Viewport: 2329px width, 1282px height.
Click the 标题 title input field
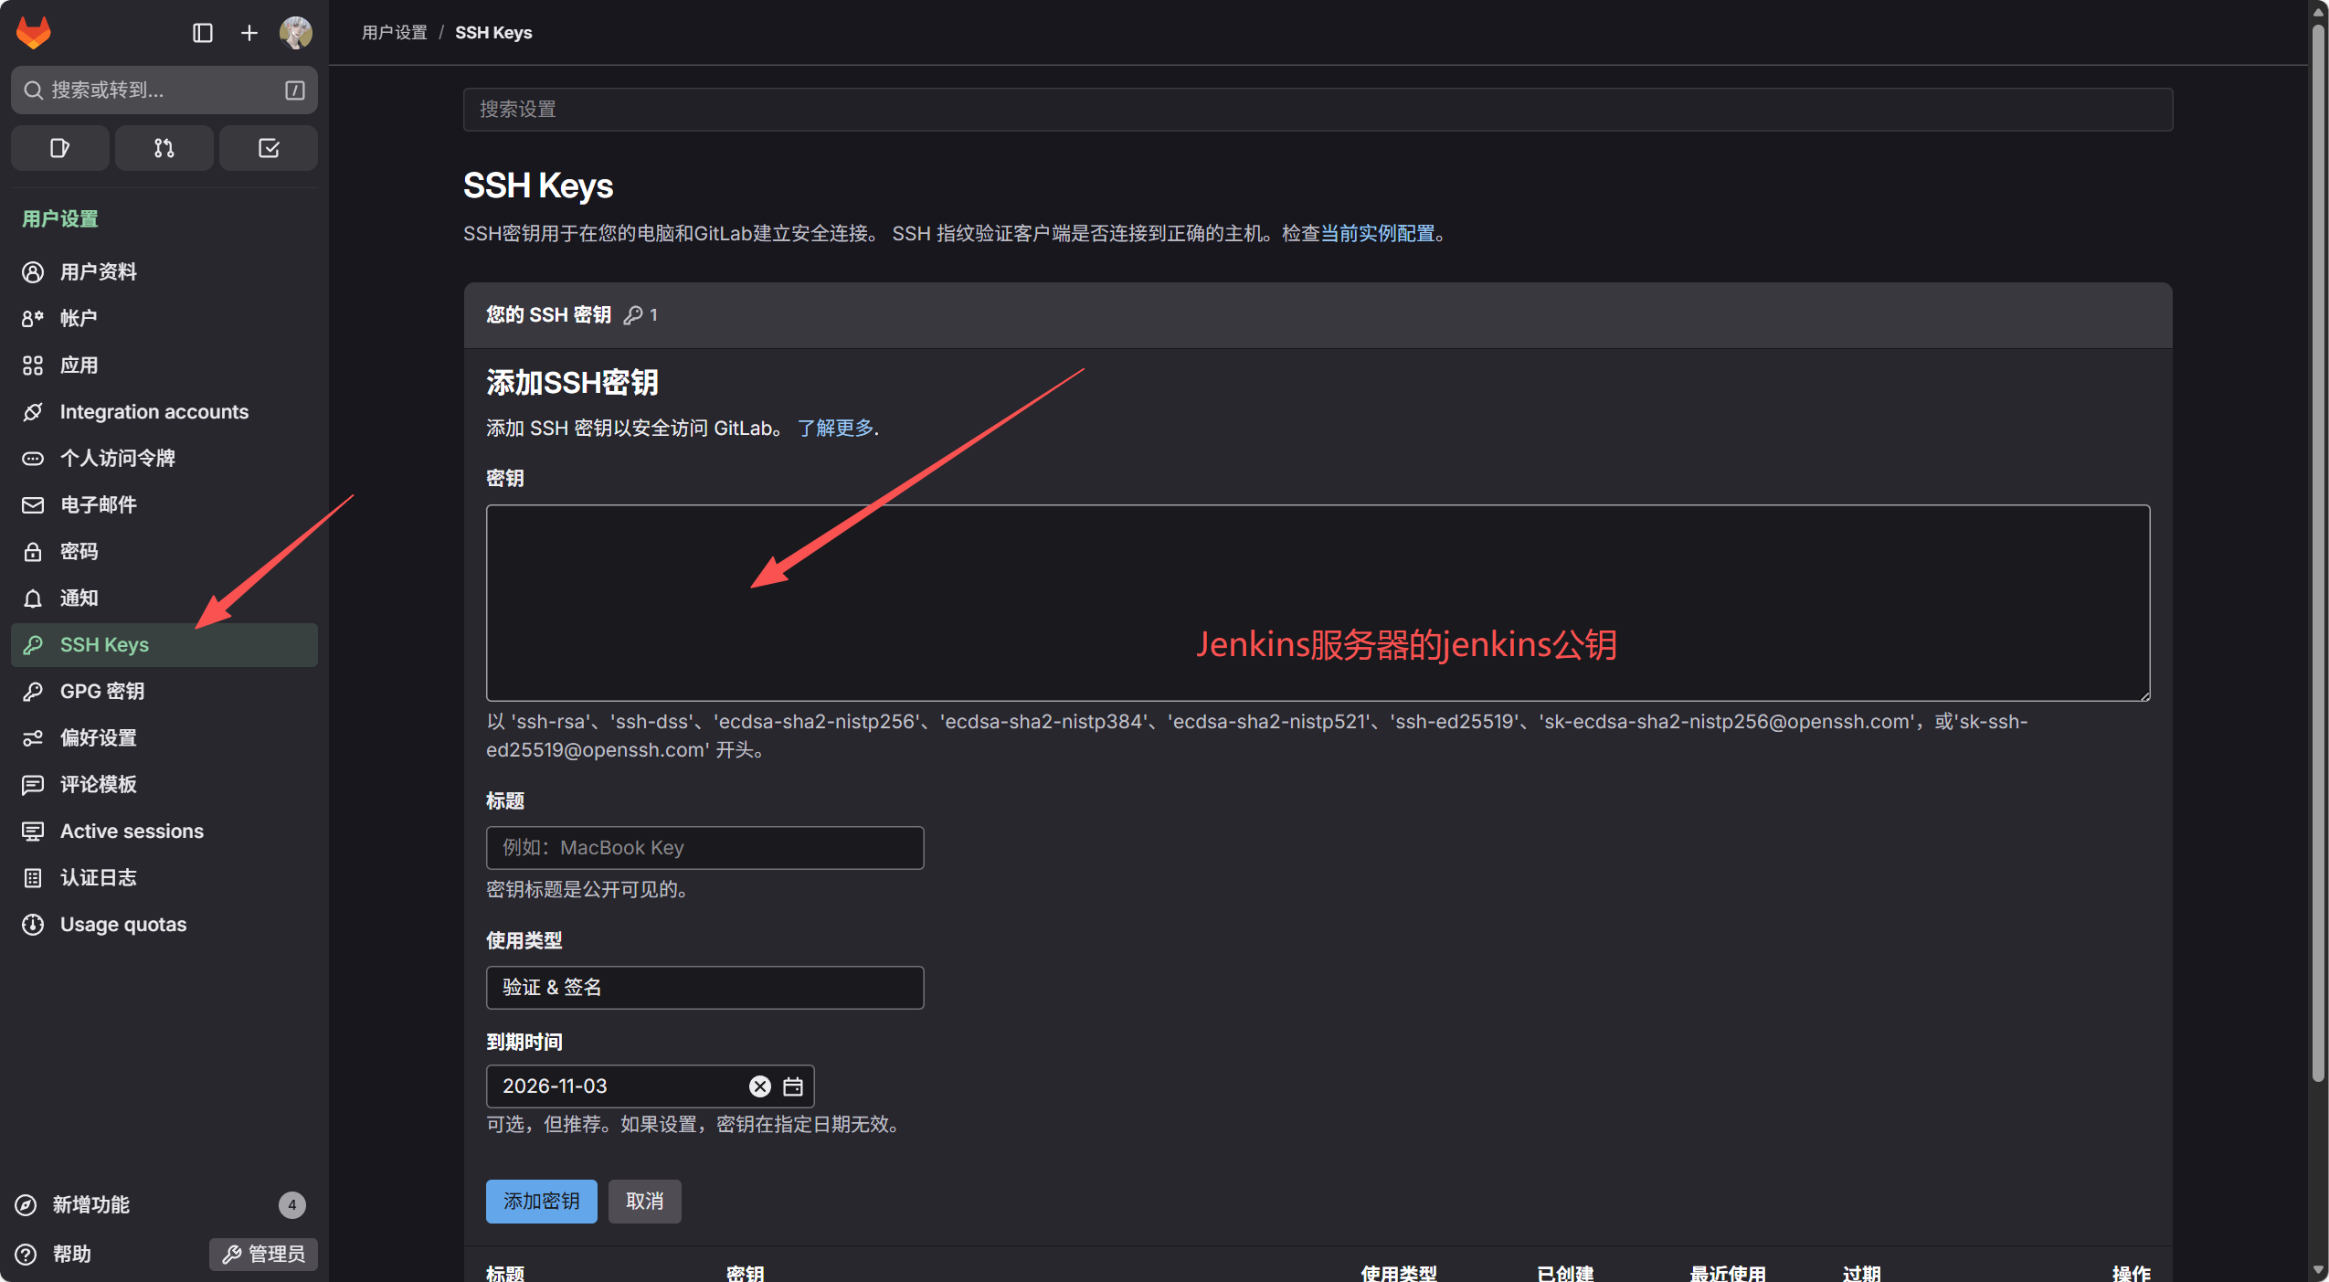click(x=704, y=847)
